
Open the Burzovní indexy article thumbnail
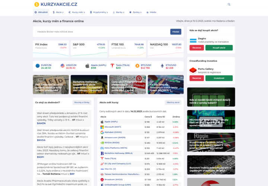[x=211, y=165]
